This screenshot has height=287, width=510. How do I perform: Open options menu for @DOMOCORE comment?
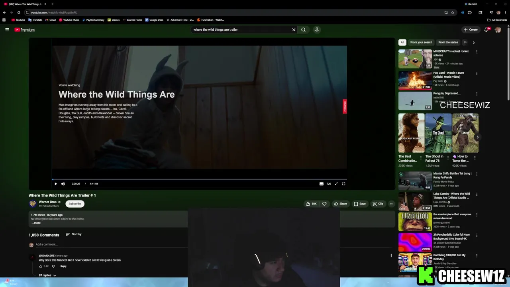pos(391,256)
